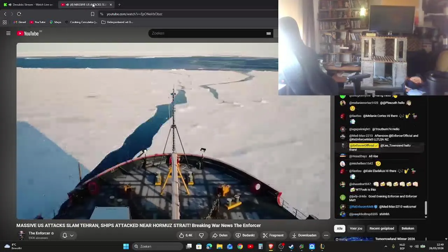The image size is (448, 252).
Task: Select the Bekeken filter chip
Action: coord(408,229)
